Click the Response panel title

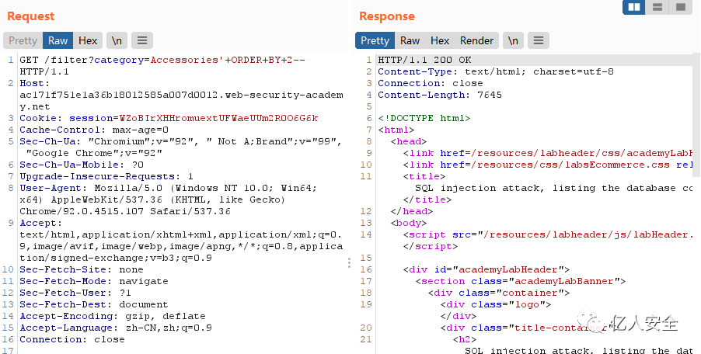pyautogui.click(x=387, y=16)
